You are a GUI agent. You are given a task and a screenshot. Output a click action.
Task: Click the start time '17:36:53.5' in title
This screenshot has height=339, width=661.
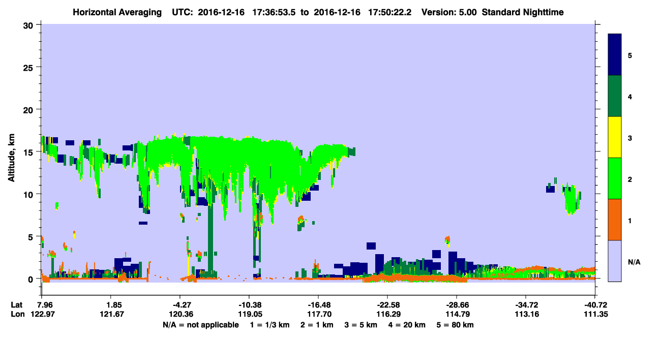[276, 12]
